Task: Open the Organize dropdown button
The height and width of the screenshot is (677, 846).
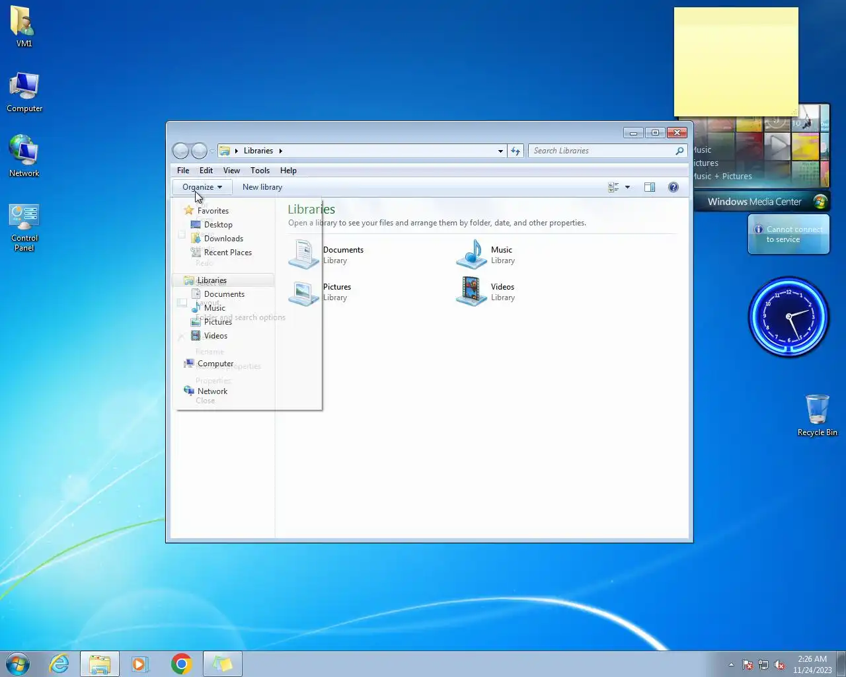Action: [x=202, y=187]
